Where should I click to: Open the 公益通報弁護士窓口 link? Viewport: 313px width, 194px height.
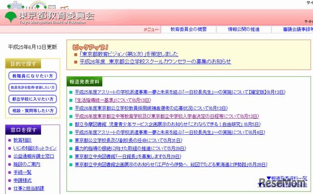pos(34,156)
